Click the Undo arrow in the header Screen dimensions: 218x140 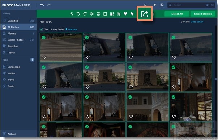[x=42, y=5]
